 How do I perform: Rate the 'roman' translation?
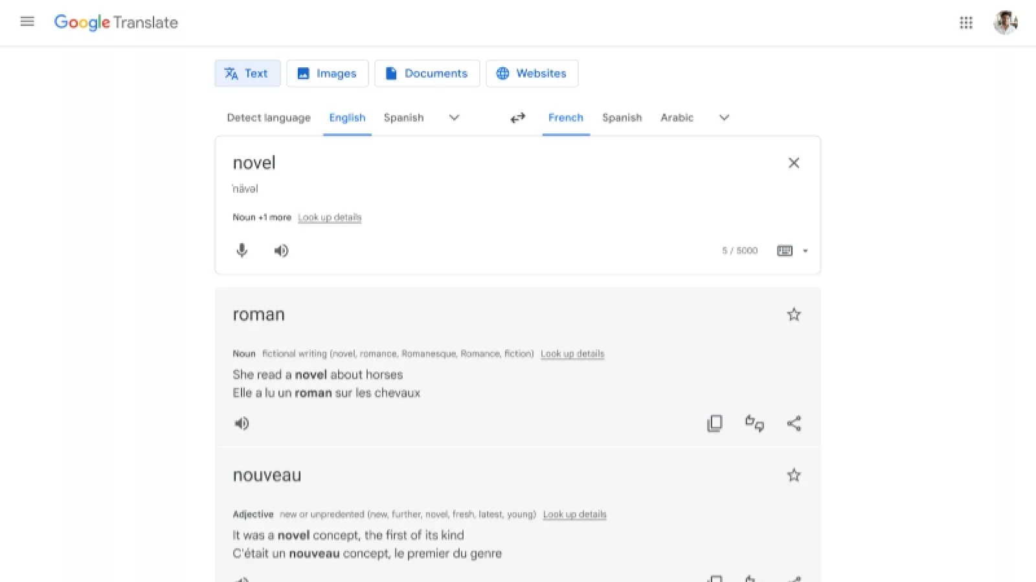click(x=754, y=424)
